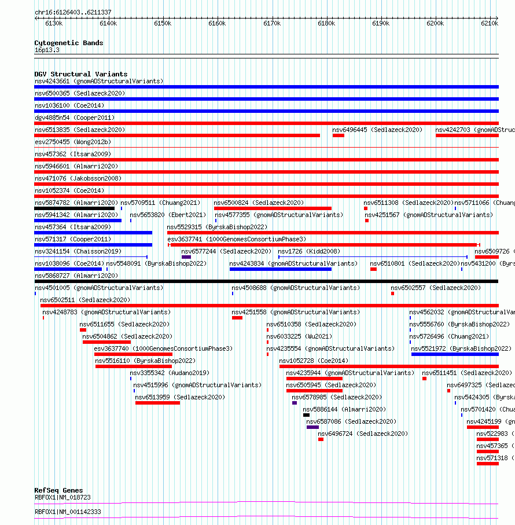This screenshot has width=515, height=525.
Task: Select the nsv5529315 ByrskaBishop2022 label
Action: coord(217,227)
